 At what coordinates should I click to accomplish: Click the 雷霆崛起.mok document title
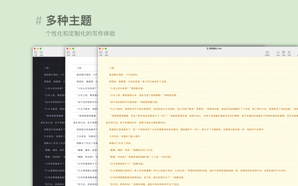tap(216, 48)
